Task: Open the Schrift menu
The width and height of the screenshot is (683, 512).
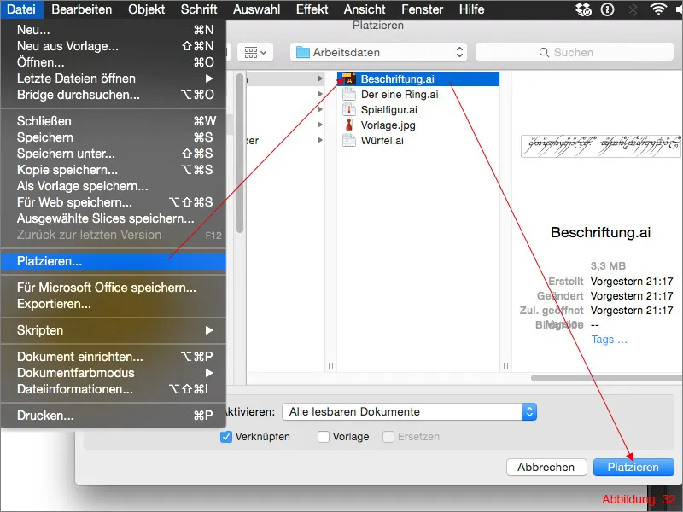Action: coord(199,9)
